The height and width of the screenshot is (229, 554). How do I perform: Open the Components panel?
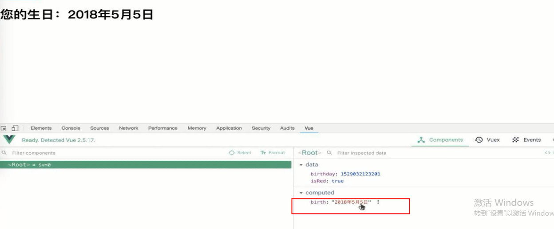440,140
